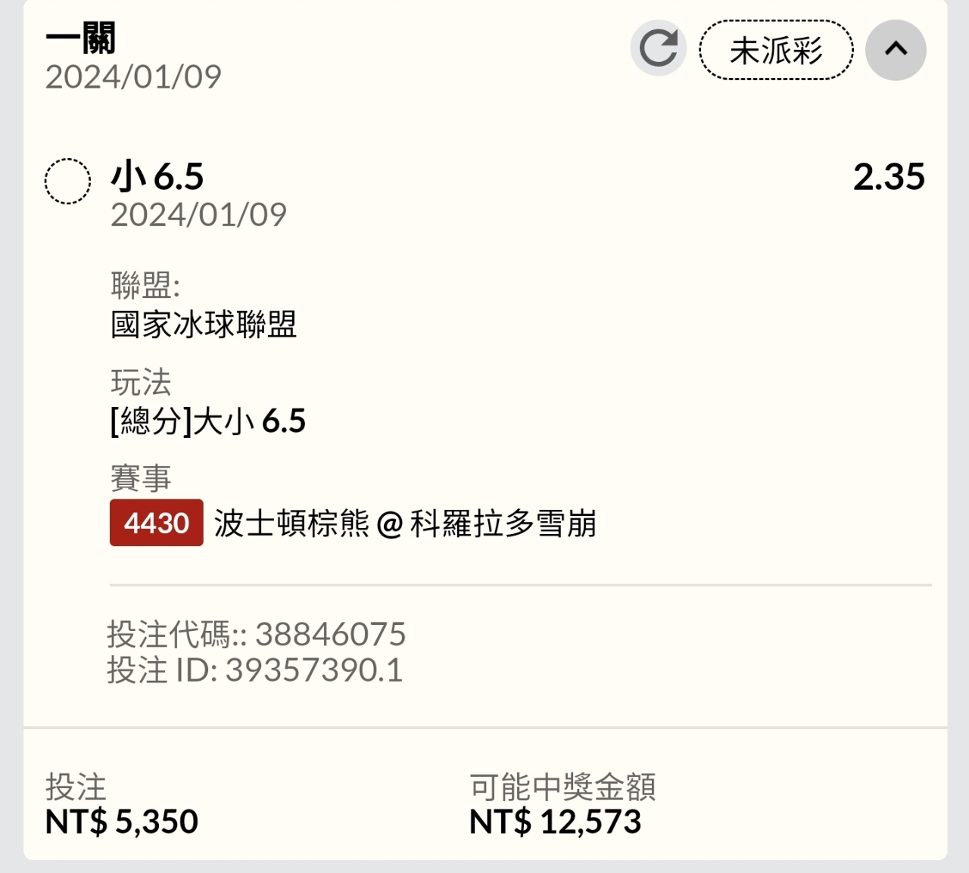Click the 投注代碼 38846075 line
The image size is (969, 873).
coord(257,634)
